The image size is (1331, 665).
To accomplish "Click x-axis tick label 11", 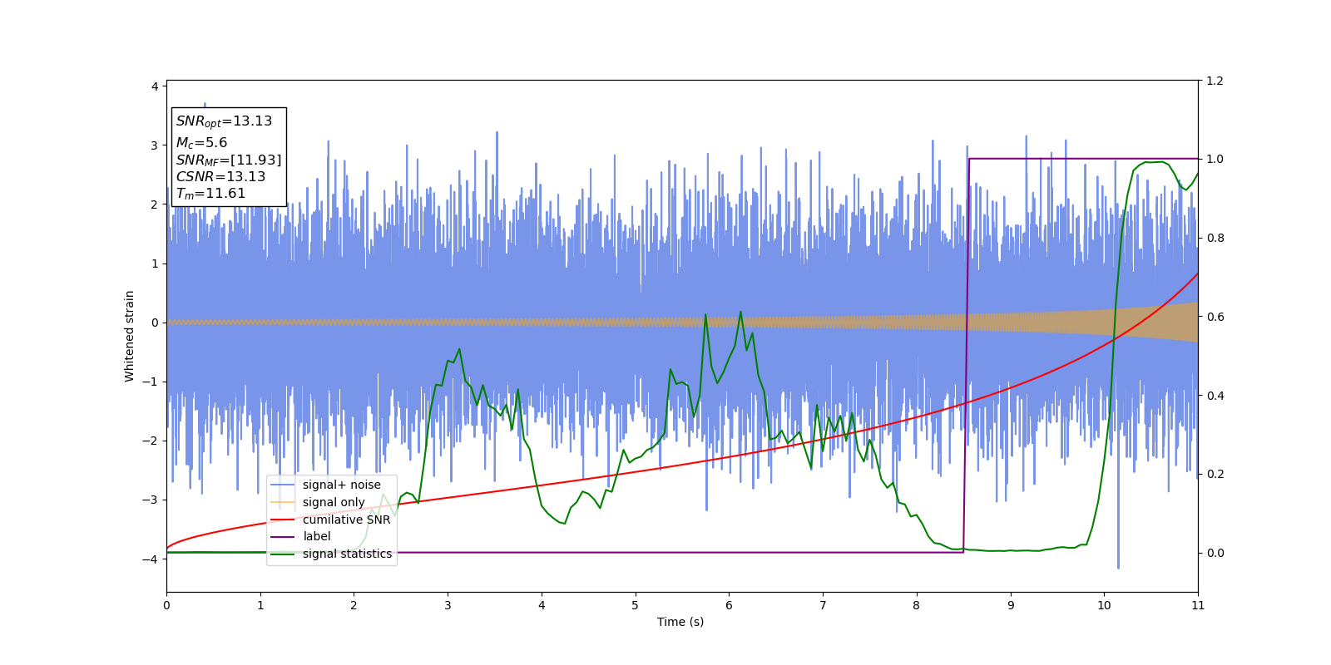I will (1198, 605).
